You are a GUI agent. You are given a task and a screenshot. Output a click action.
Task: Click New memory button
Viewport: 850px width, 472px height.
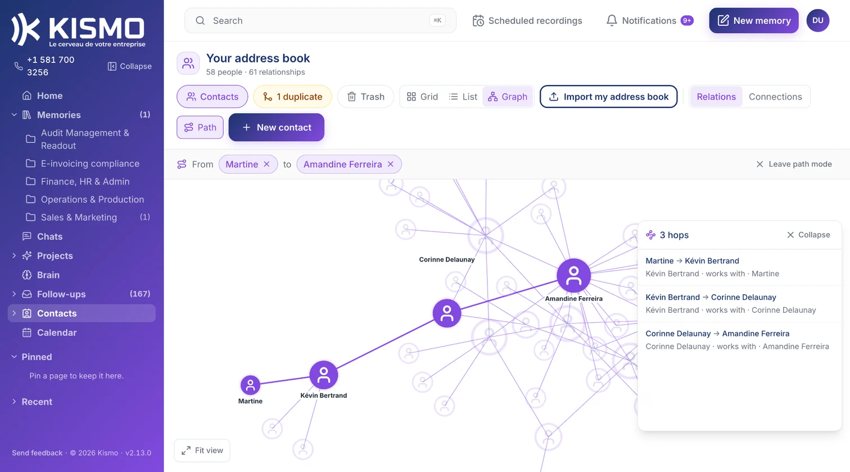coord(753,21)
